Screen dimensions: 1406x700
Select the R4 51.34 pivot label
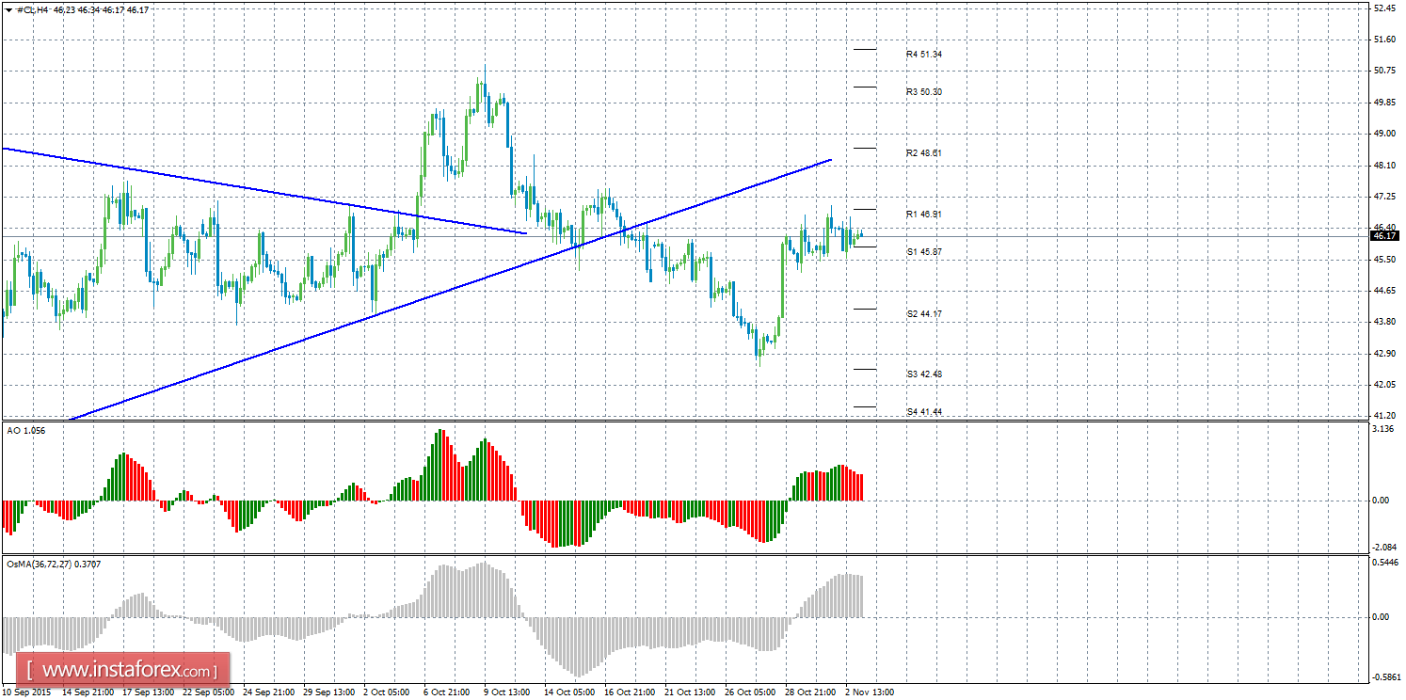click(924, 55)
